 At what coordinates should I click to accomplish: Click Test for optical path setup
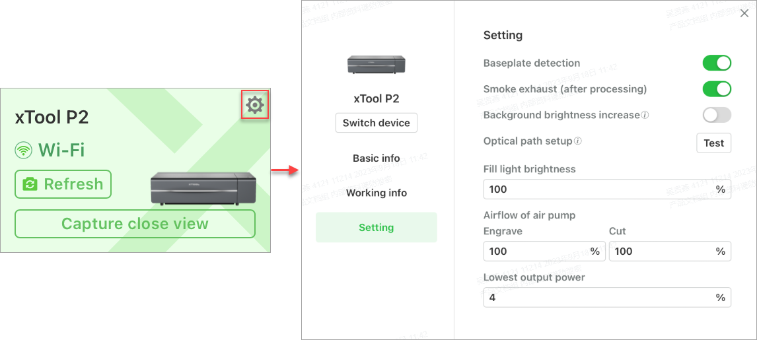click(713, 143)
